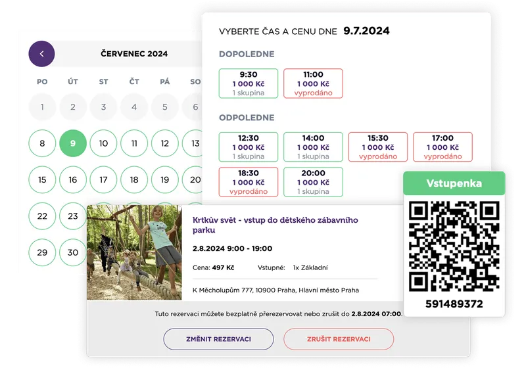Screen dimensions: 526x368
Task: Click the ODPOLEDNE section label
Action: point(247,118)
